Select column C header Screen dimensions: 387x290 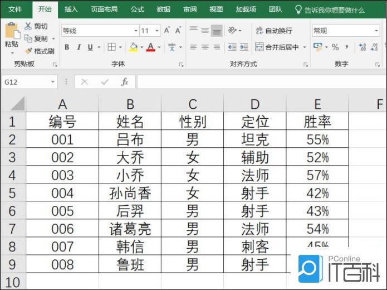point(192,104)
